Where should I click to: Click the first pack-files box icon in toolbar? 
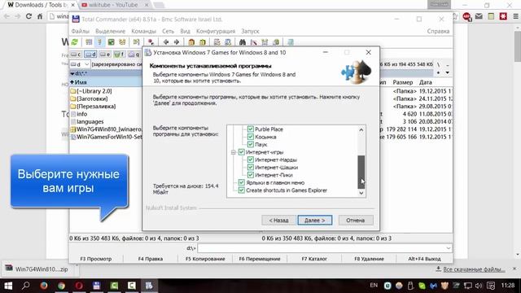(191, 42)
